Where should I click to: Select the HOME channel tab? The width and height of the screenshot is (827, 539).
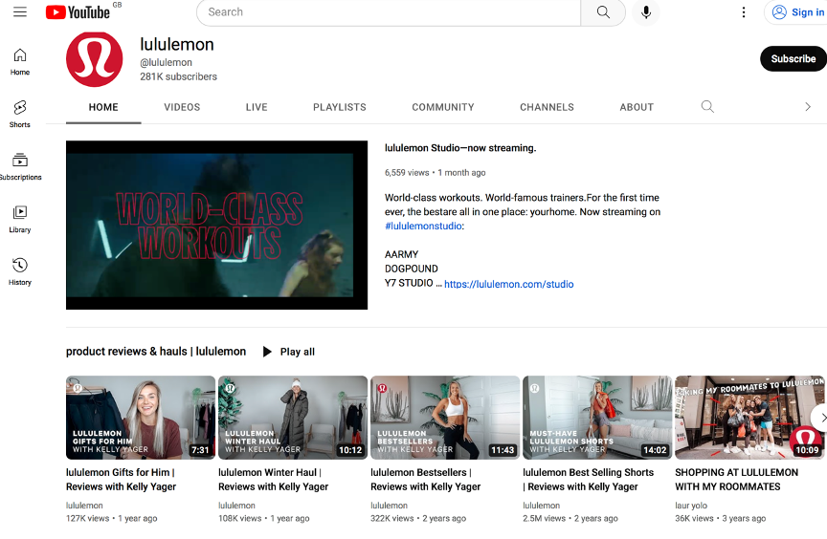point(103,107)
